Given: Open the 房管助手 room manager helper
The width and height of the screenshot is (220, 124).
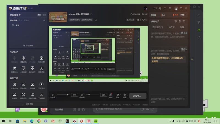Looking at the screenshot, I should [23, 96].
